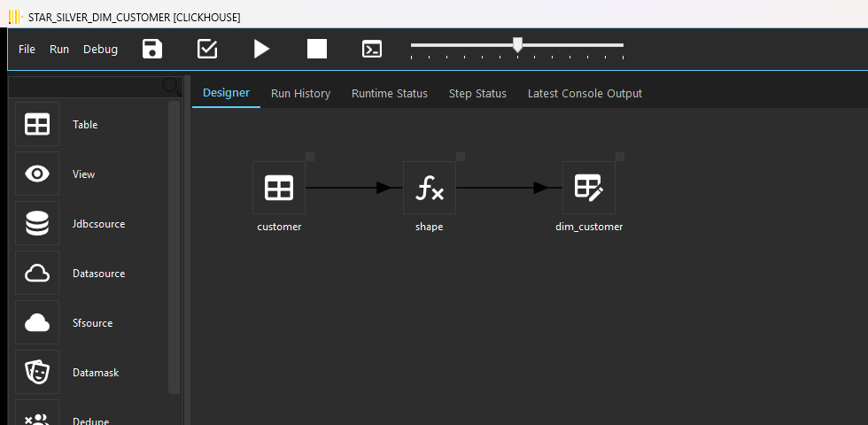The image size is (868, 425).
Task: Click the dim_customer node label text
Action: [589, 227]
